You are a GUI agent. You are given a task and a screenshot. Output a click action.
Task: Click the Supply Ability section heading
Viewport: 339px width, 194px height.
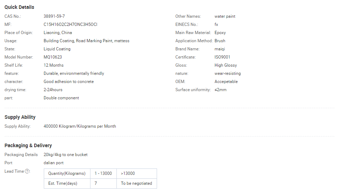pos(20,117)
